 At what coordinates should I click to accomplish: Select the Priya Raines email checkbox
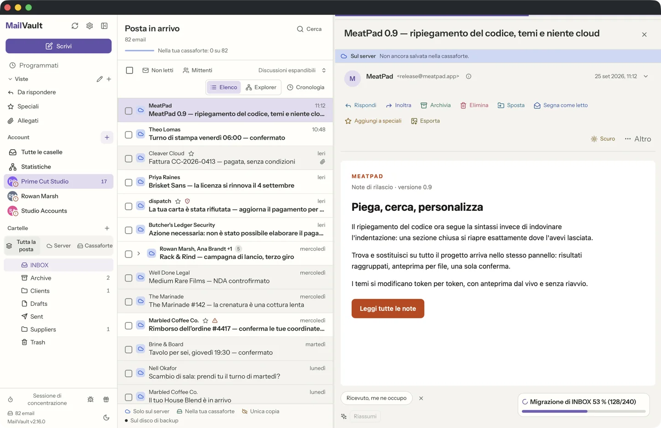pyautogui.click(x=129, y=182)
